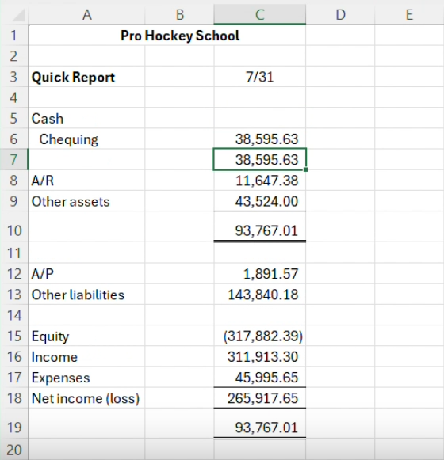Select the Other assets value 43,524.00
The image size is (444, 460).
pyautogui.click(x=260, y=201)
